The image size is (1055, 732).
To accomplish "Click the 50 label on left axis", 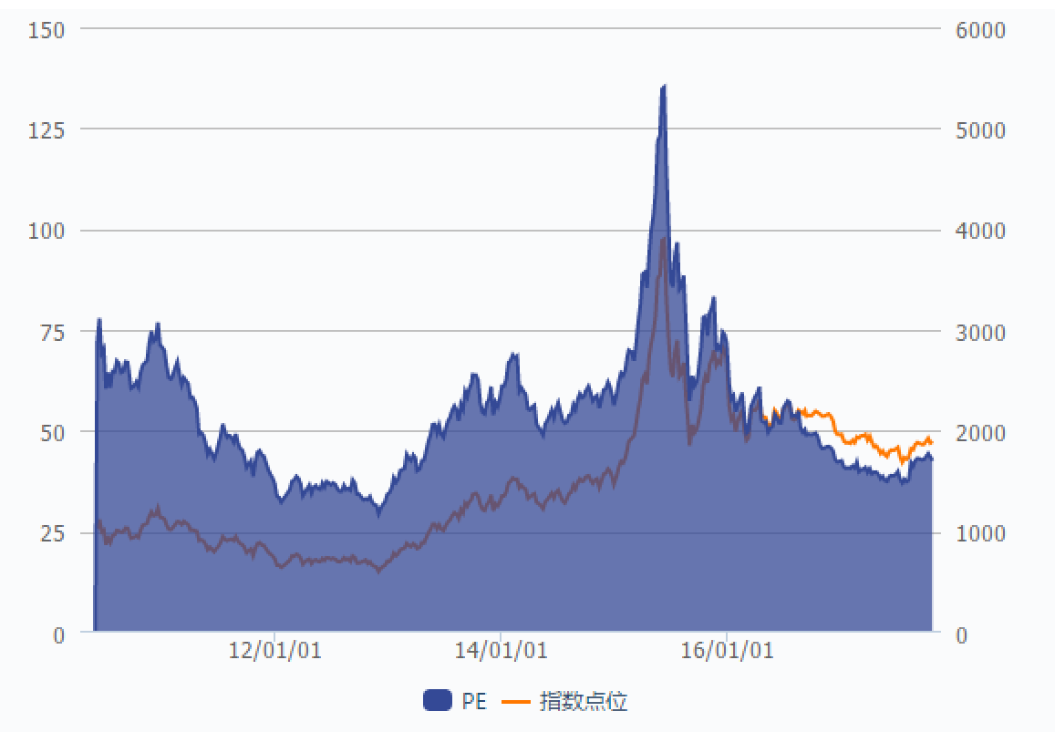I will point(53,433).
